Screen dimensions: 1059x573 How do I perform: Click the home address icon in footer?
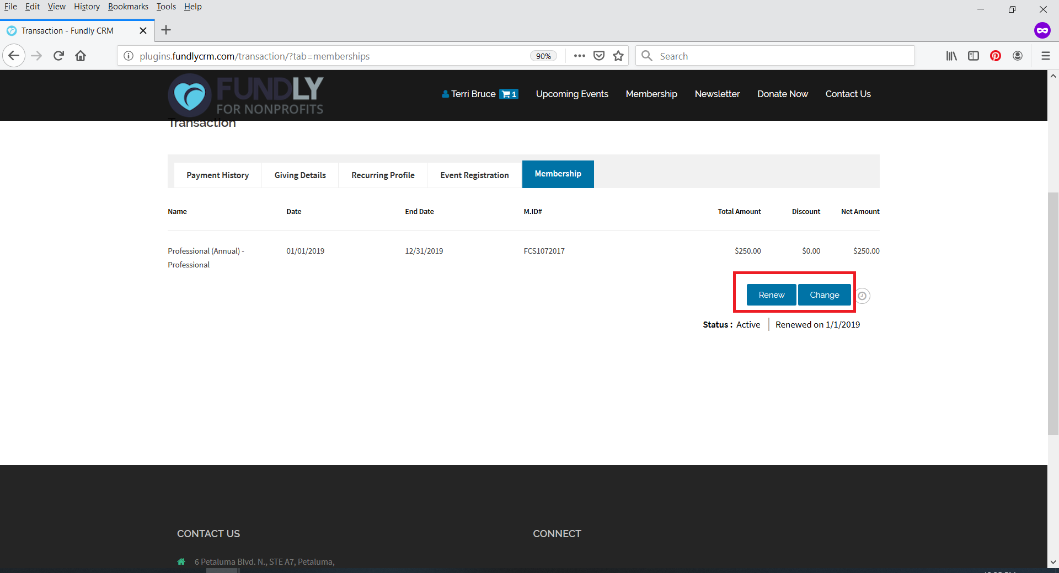pos(181,562)
